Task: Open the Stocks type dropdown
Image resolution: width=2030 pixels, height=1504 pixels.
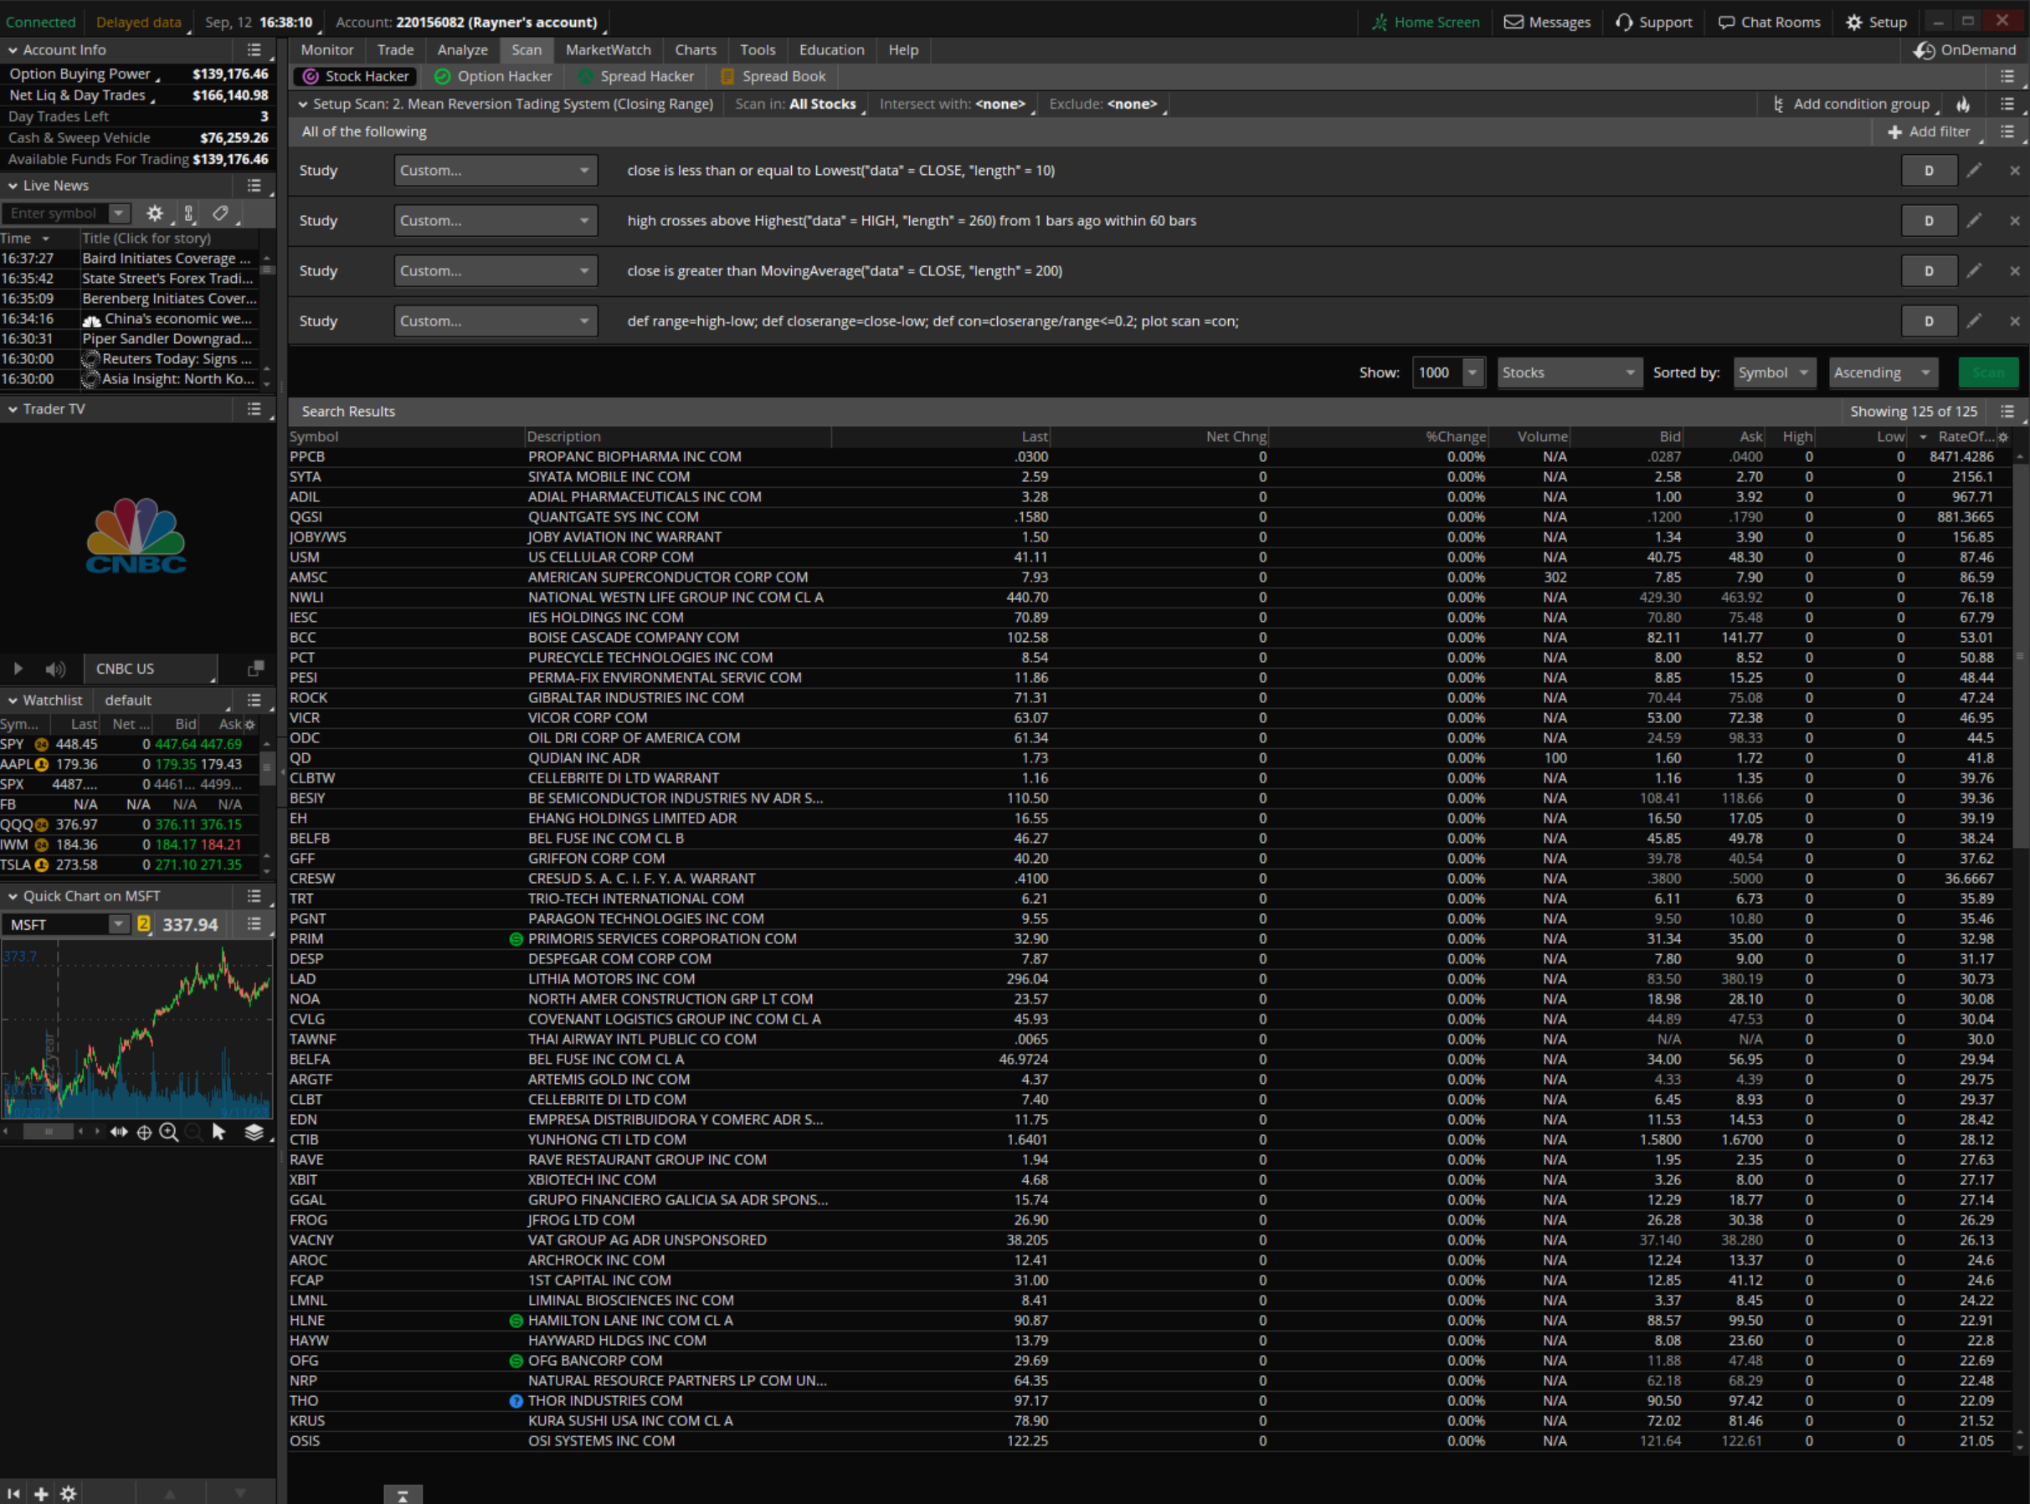Action: (x=1569, y=372)
